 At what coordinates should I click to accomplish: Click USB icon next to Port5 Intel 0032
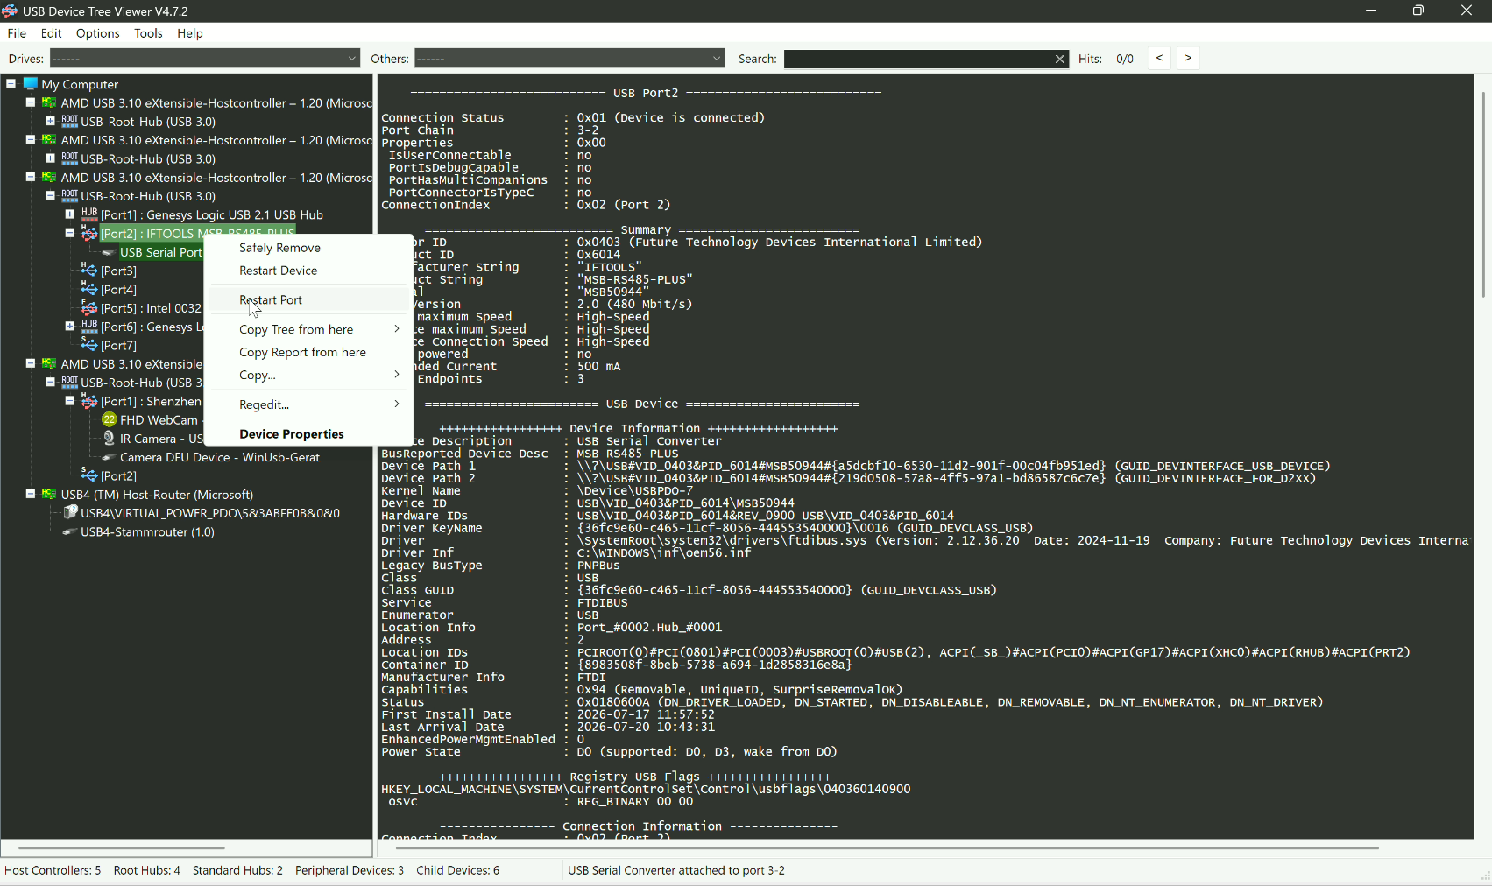tap(89, 308)
